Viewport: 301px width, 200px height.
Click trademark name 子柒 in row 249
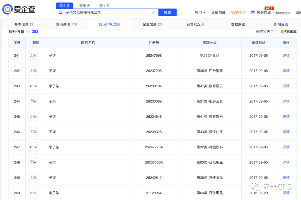point(52,178)
